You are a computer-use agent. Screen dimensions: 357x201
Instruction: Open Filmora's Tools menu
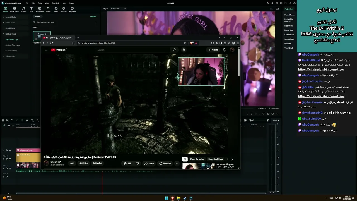coord(40,3)
